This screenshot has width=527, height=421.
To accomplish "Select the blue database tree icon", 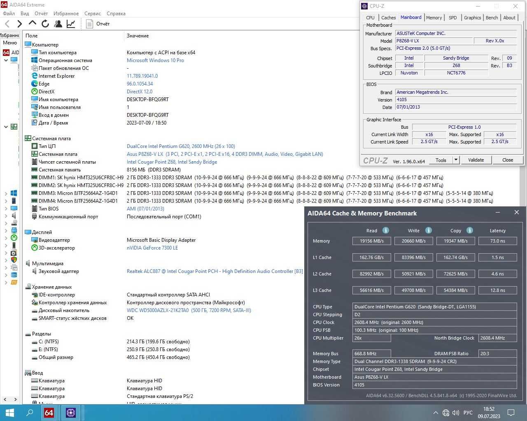I will tap(14, 275).
